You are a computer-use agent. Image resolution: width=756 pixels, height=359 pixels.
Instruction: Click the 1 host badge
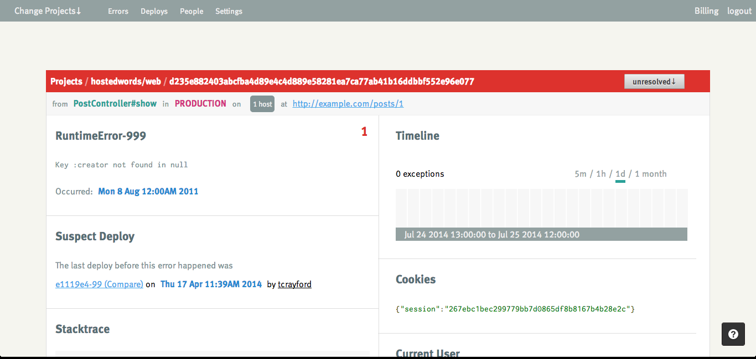pyautogui.click(x=262, y=104)
